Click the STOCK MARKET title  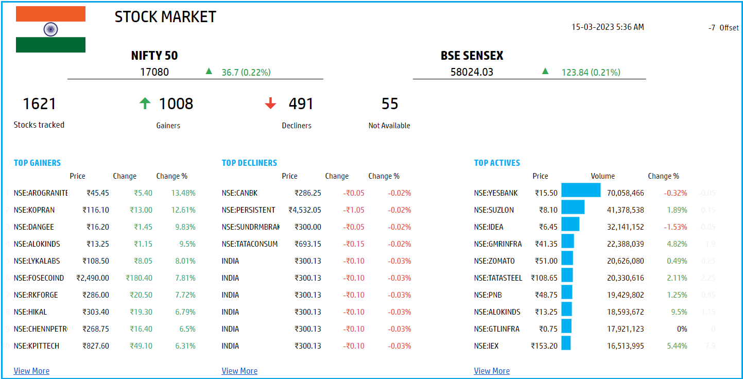pyautogui.click(x=165, y=16)
